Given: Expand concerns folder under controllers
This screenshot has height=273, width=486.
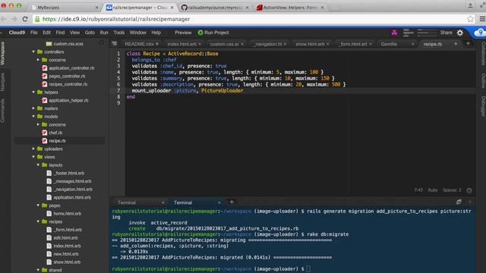Looking at the screenshot, I should [38, 60].
